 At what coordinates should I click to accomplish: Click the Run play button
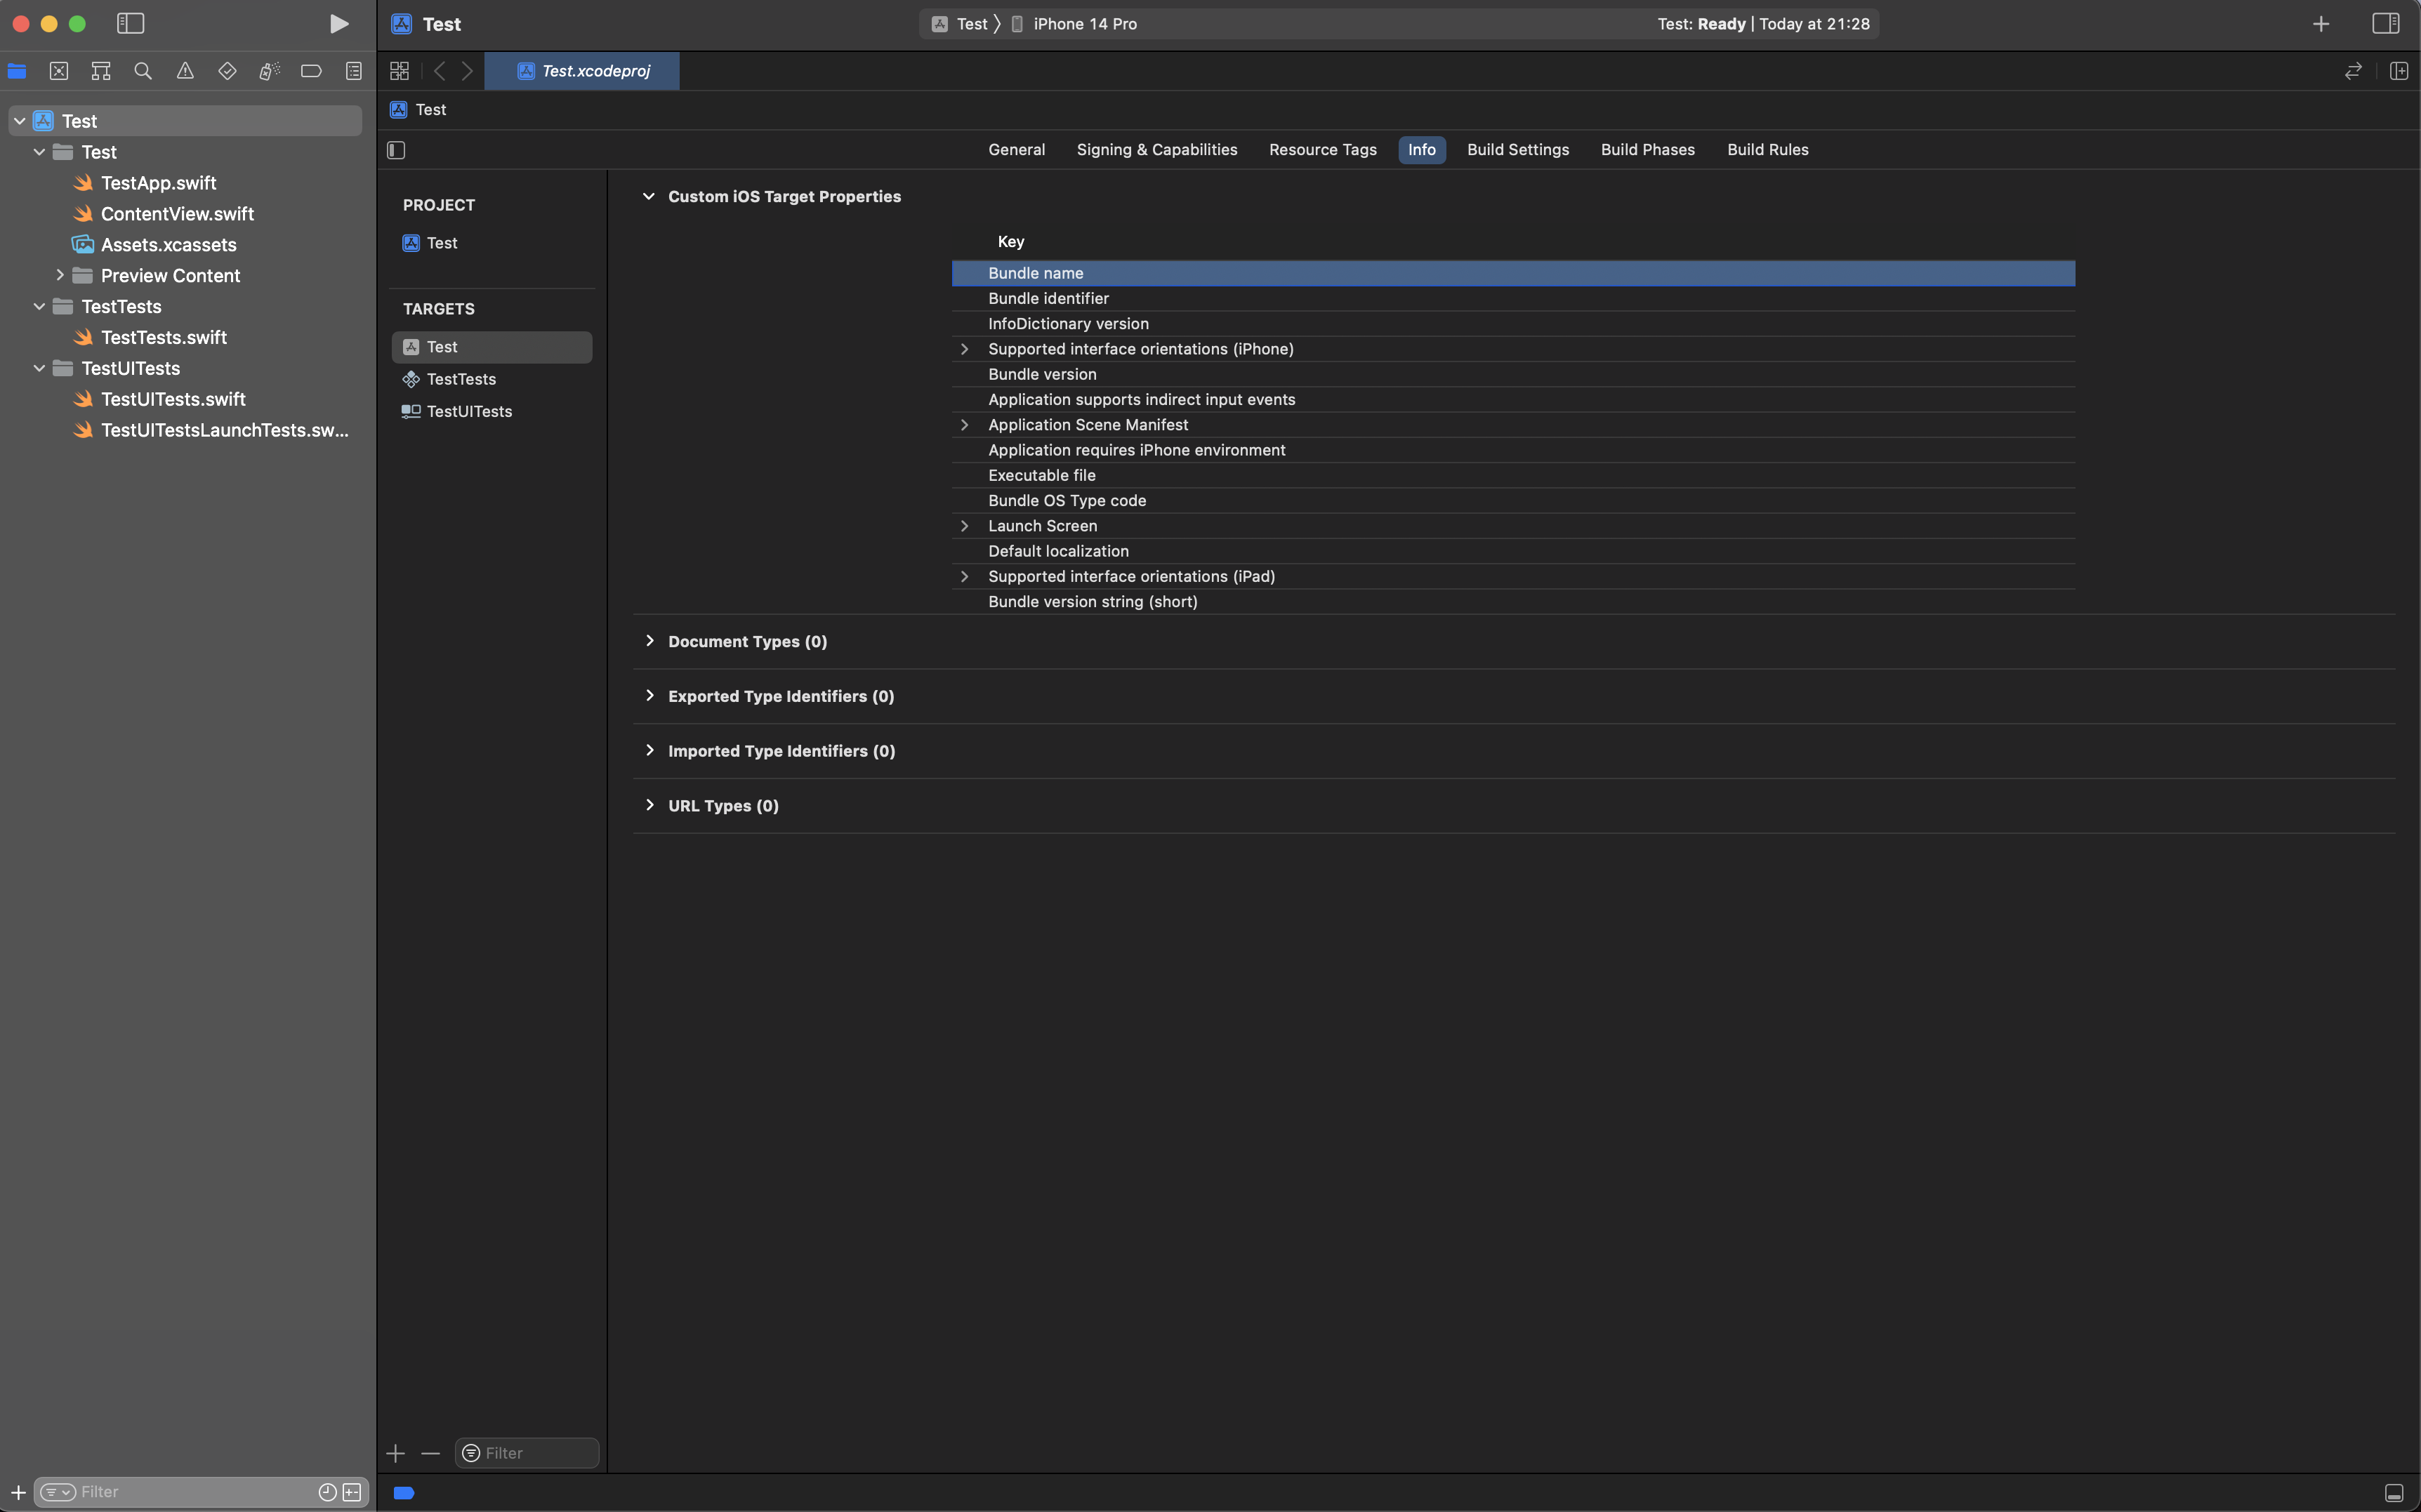pyautogui.click(x=339, y=24)
